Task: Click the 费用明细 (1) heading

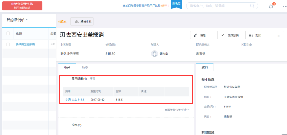Action: point(79,79)
